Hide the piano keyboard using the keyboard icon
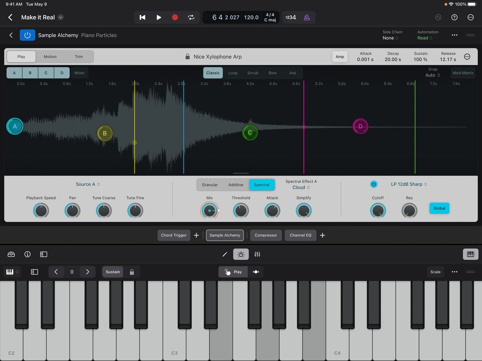 click(x=470, y=254)
